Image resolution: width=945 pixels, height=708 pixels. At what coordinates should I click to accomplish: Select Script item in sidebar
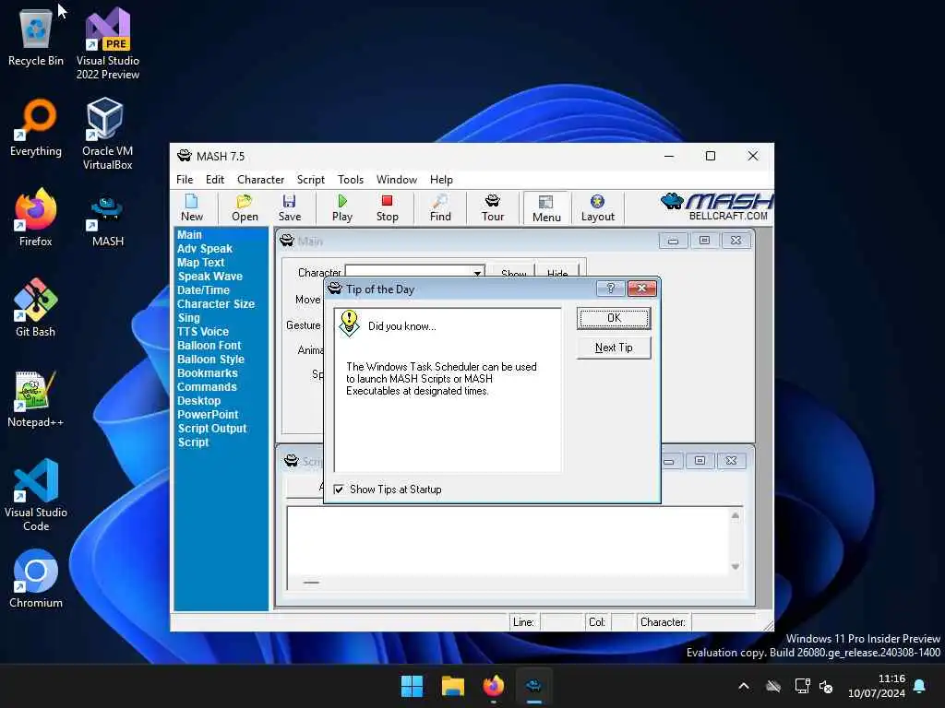193,442
